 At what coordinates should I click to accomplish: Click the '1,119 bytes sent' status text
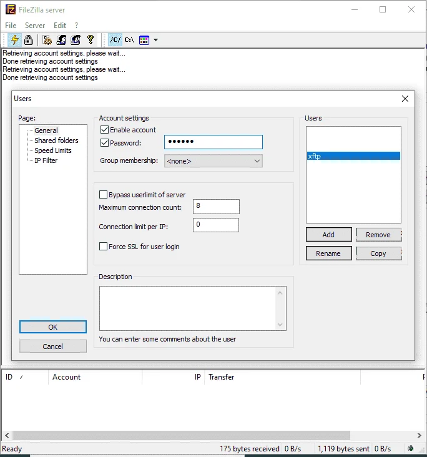(343, 448)
